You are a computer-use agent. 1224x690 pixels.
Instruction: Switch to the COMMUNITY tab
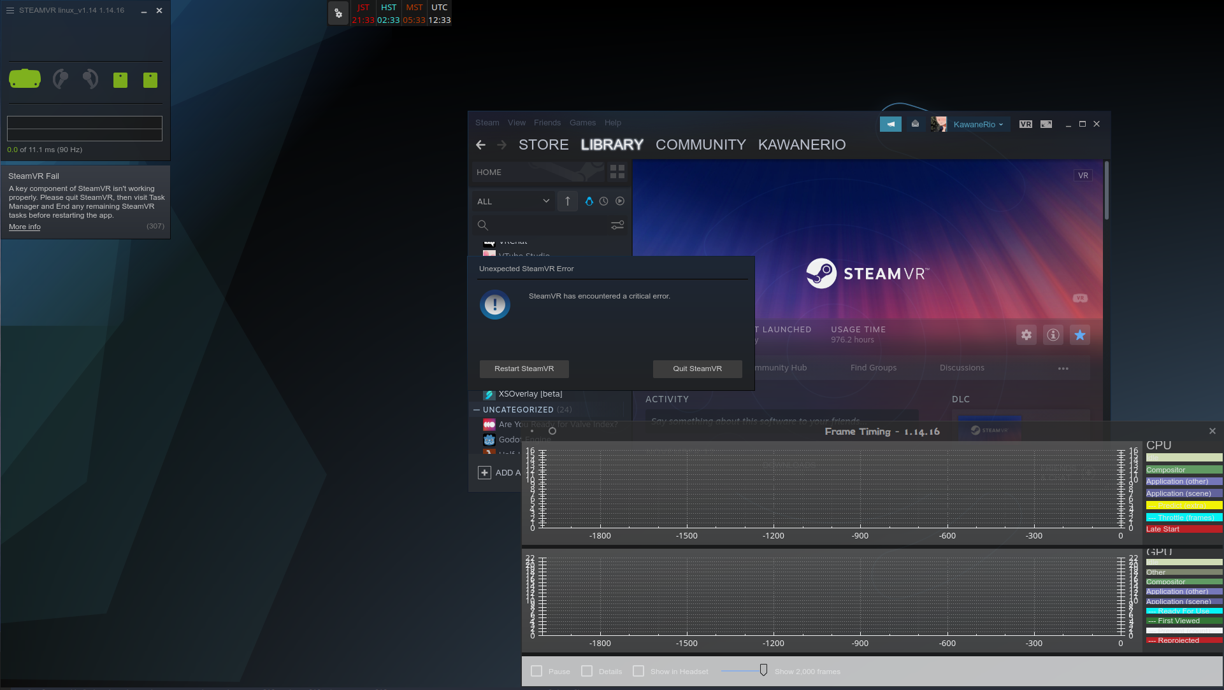[x=701, y=145]
